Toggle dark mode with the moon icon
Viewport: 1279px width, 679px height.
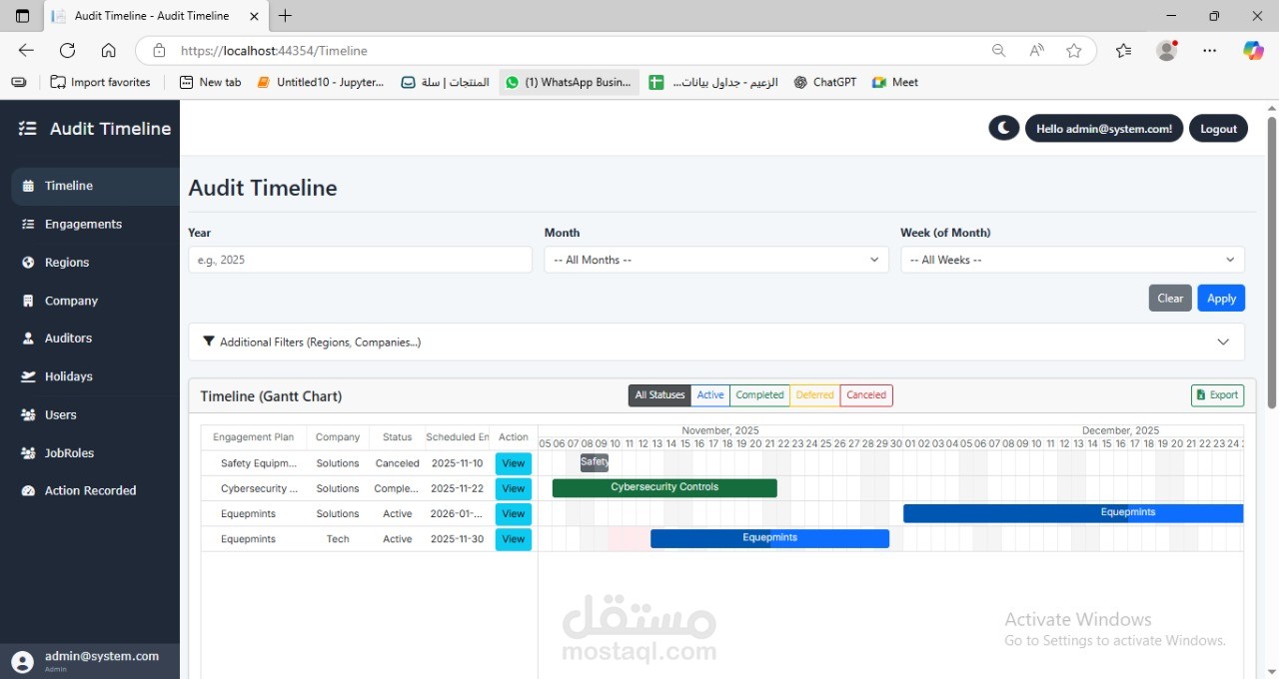(x=1003, y=128)
